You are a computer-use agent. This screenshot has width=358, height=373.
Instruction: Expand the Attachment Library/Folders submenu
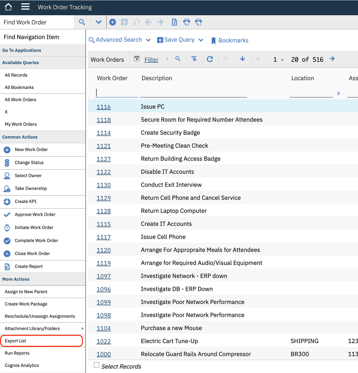coord(83,328)
